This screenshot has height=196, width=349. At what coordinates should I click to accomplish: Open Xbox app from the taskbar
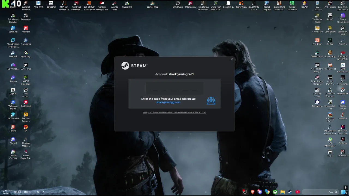click(x=275, y=192)
